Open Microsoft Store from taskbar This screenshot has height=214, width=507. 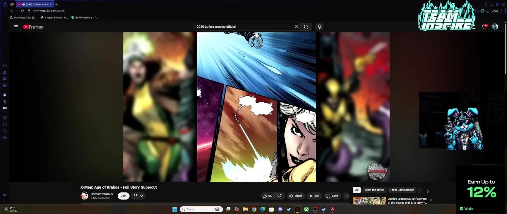(x=271, y=209)
